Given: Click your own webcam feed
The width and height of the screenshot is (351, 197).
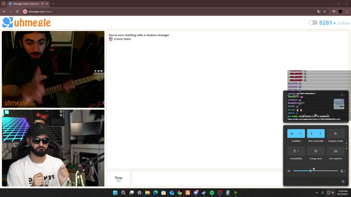Looking at the screenshot, I should [x=53, y=148].
